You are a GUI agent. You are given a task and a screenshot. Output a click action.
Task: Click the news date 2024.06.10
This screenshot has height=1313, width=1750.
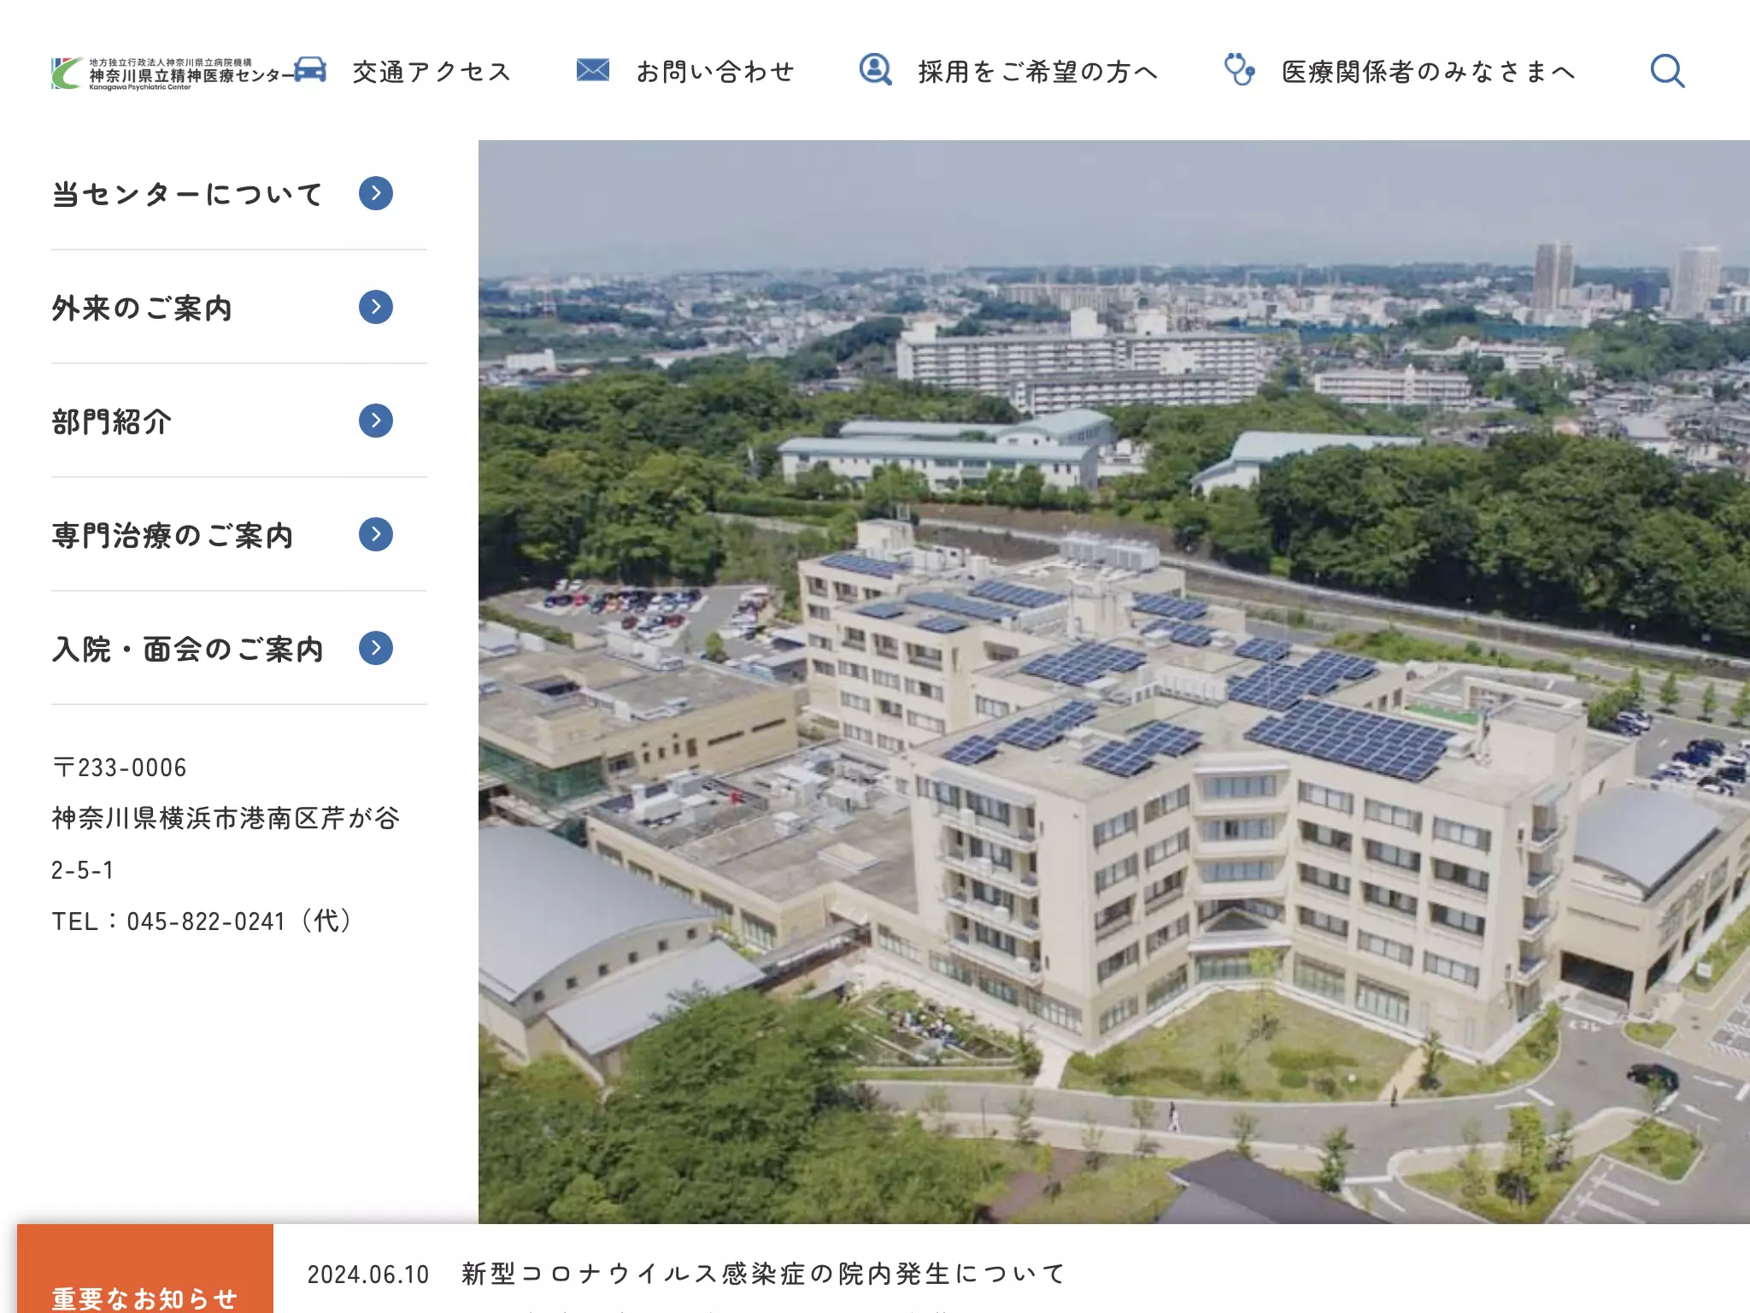368,1275
